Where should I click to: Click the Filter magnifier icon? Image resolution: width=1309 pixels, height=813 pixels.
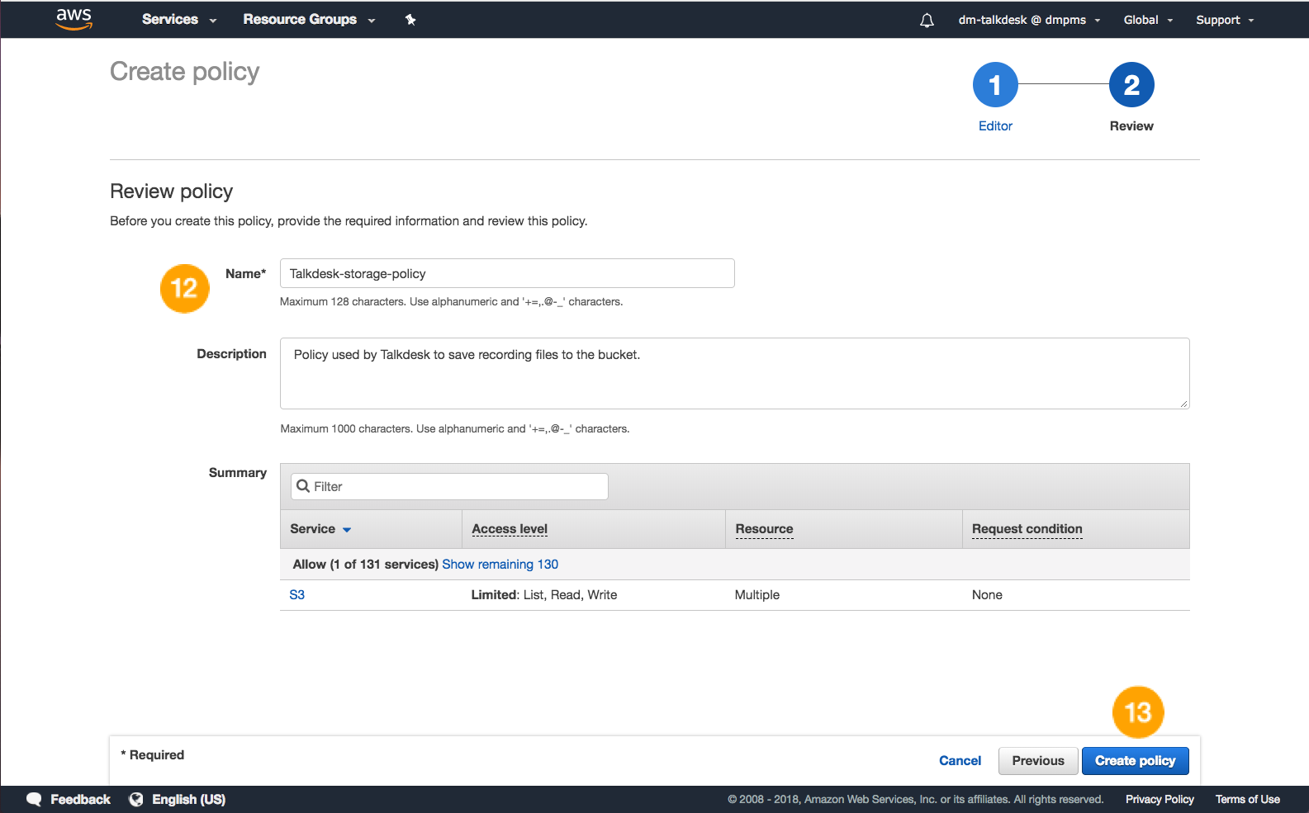[303, 486]
